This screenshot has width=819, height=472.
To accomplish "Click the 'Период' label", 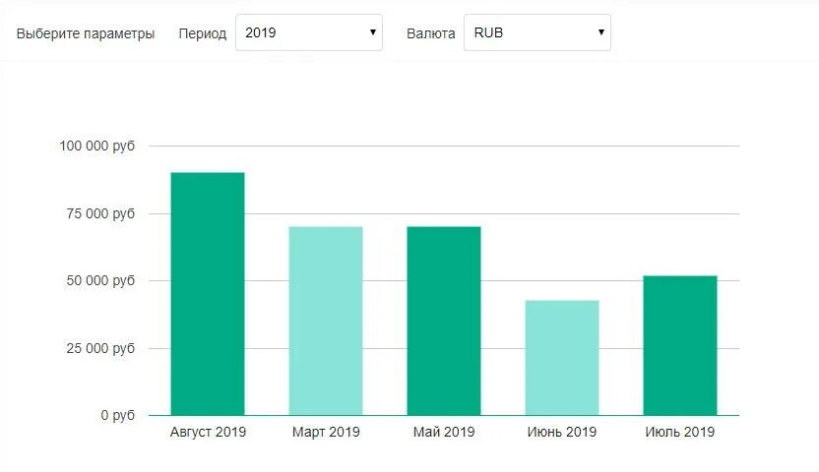I will 203,33.
